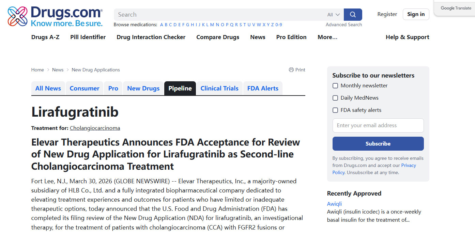Open the Google Translate widget

point(455,8)
